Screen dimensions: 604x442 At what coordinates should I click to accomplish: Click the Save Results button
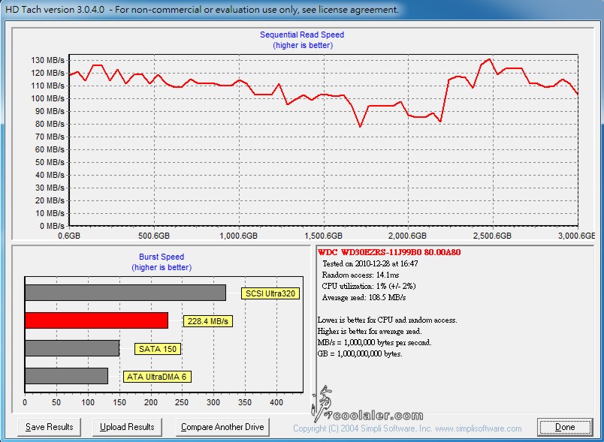click(x=50, y=427)
